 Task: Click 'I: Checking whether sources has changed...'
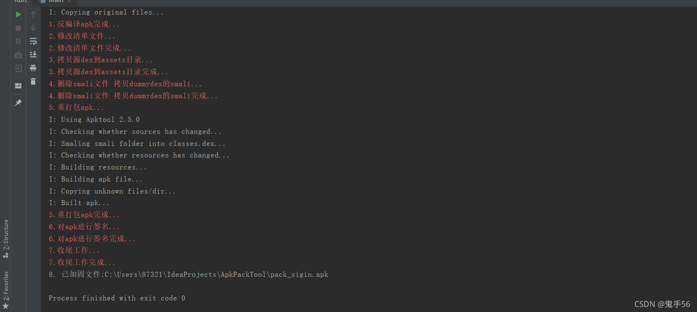[x=135, y=132]
